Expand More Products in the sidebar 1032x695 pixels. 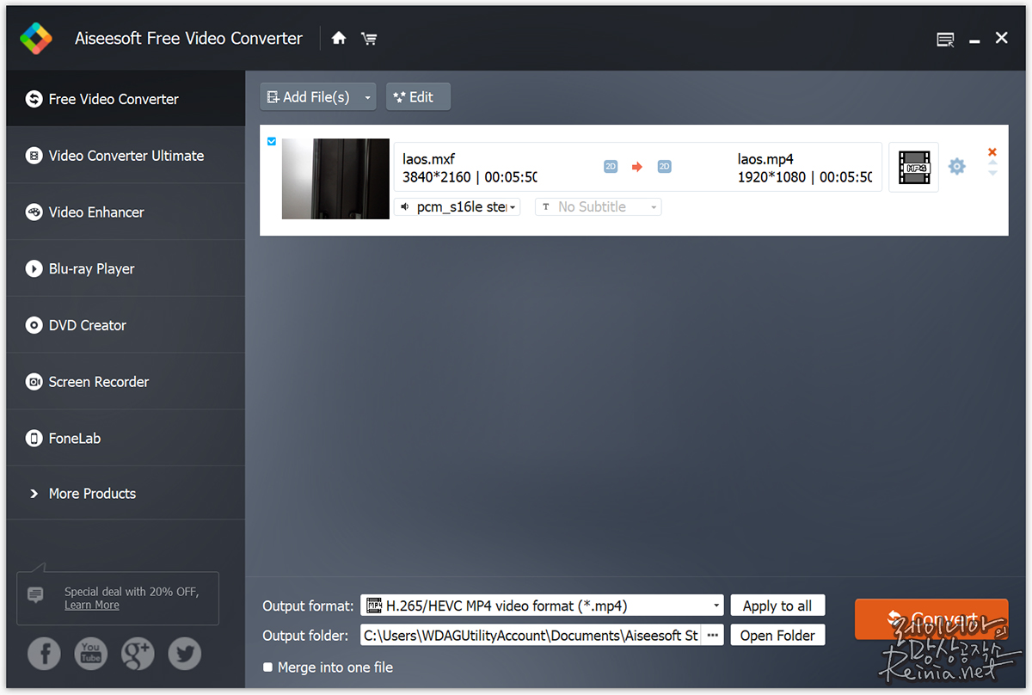[x=126, y=494]
